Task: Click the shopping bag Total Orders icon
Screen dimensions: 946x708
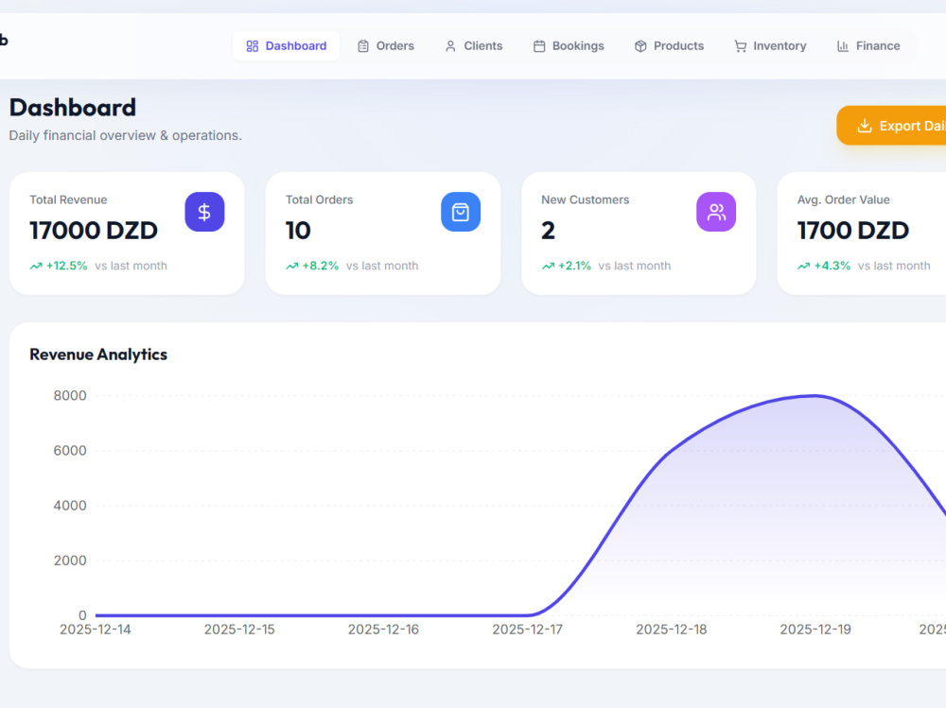Action: tap(461, 212)
